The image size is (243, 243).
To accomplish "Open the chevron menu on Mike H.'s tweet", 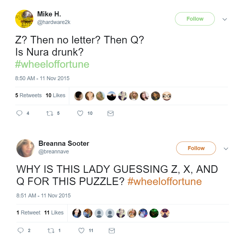I will tap(225, 19).
